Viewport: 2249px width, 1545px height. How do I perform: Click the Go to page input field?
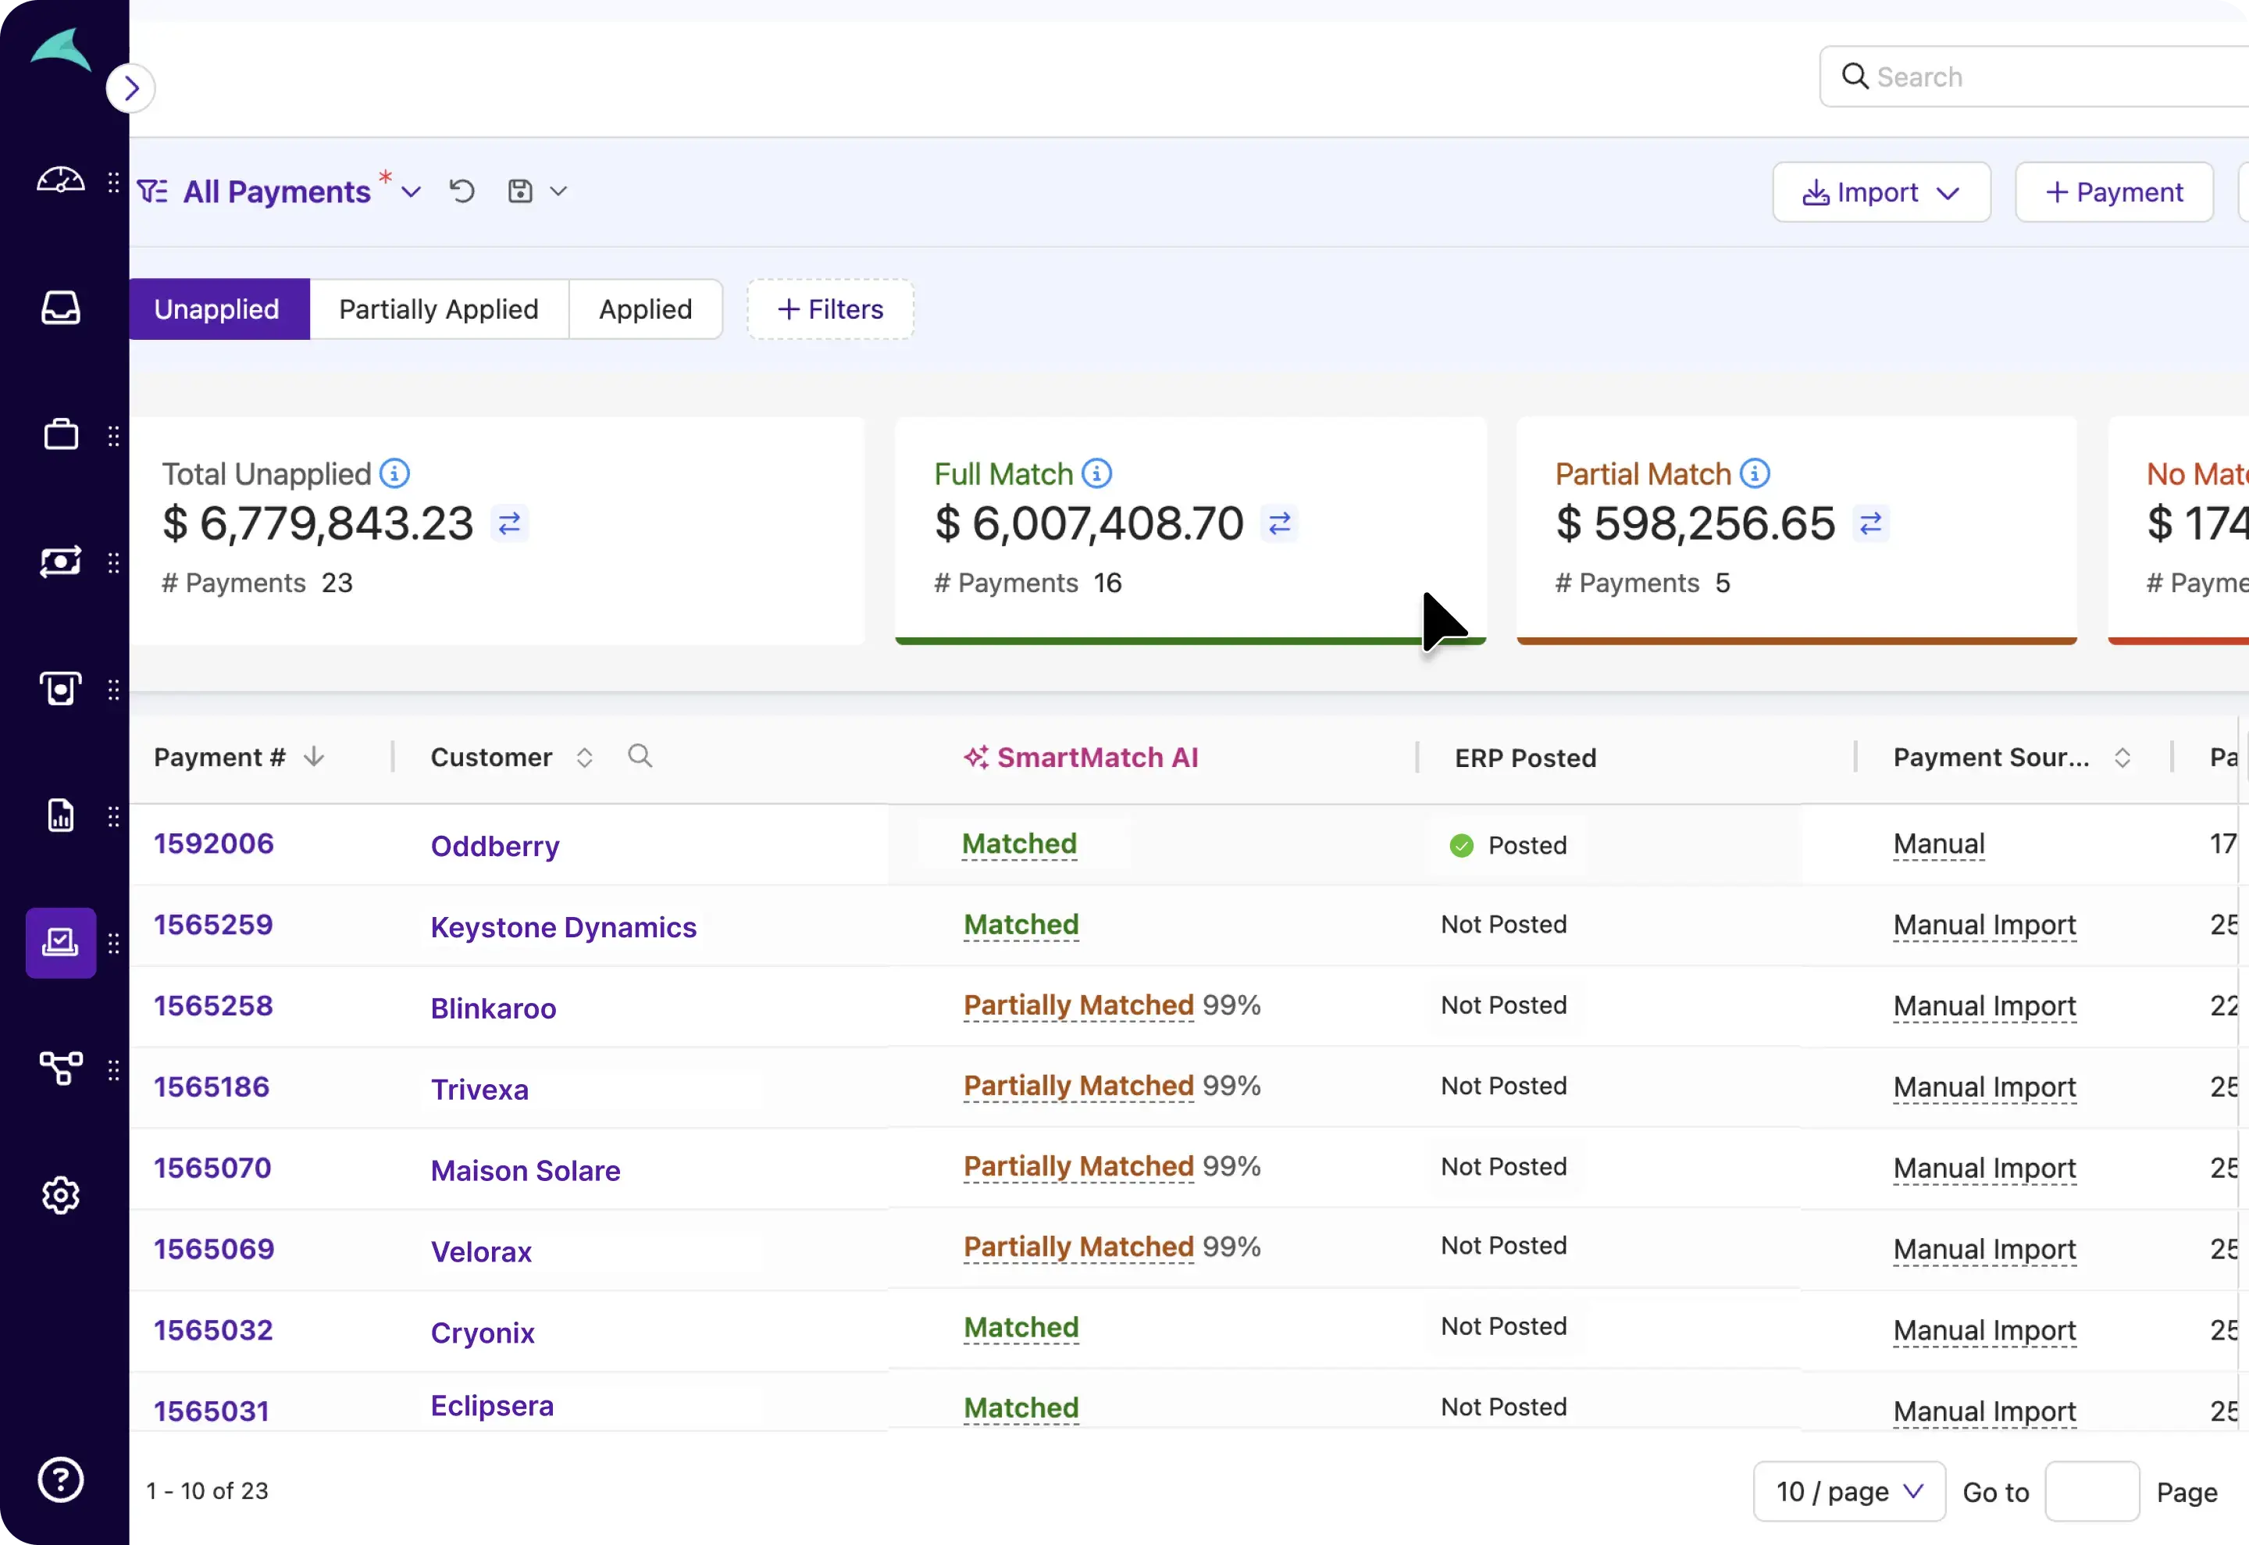[x=2090, y=1491]
